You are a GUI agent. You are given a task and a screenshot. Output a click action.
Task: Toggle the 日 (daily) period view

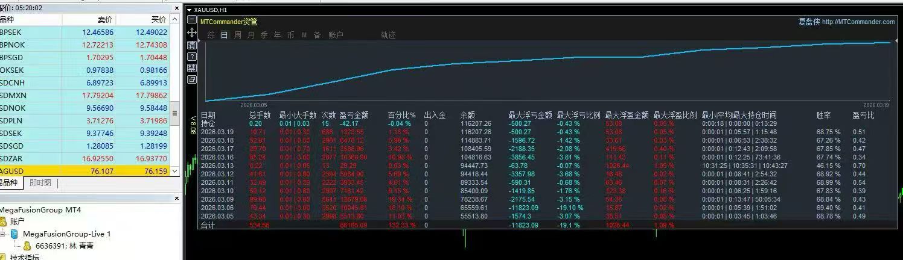pos(225,36)
